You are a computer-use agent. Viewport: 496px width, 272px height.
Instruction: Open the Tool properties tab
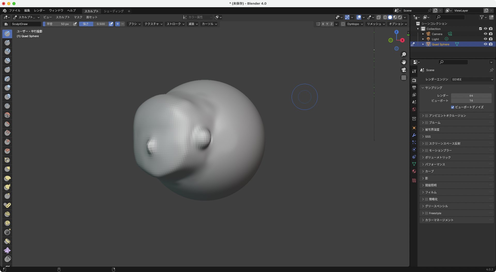click(x=414, y=71)
